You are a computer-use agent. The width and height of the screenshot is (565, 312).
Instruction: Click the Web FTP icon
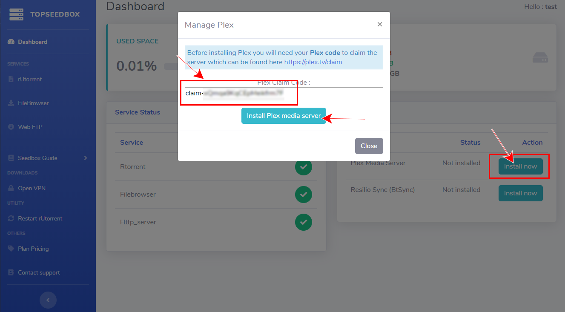click(x=11, y=127)
